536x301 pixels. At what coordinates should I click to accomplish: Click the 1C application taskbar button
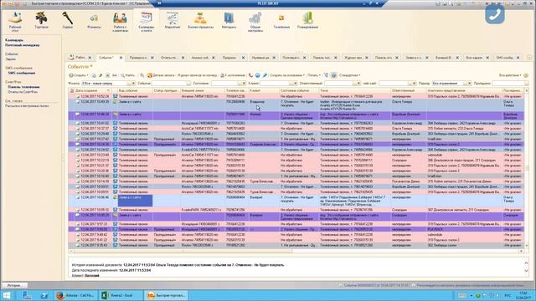pos(166,295)
